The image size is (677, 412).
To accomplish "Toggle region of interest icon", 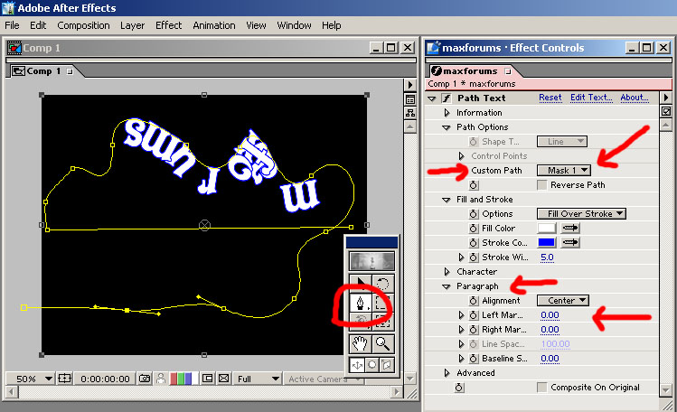I will pyautogui.click(x=208, y=379).
